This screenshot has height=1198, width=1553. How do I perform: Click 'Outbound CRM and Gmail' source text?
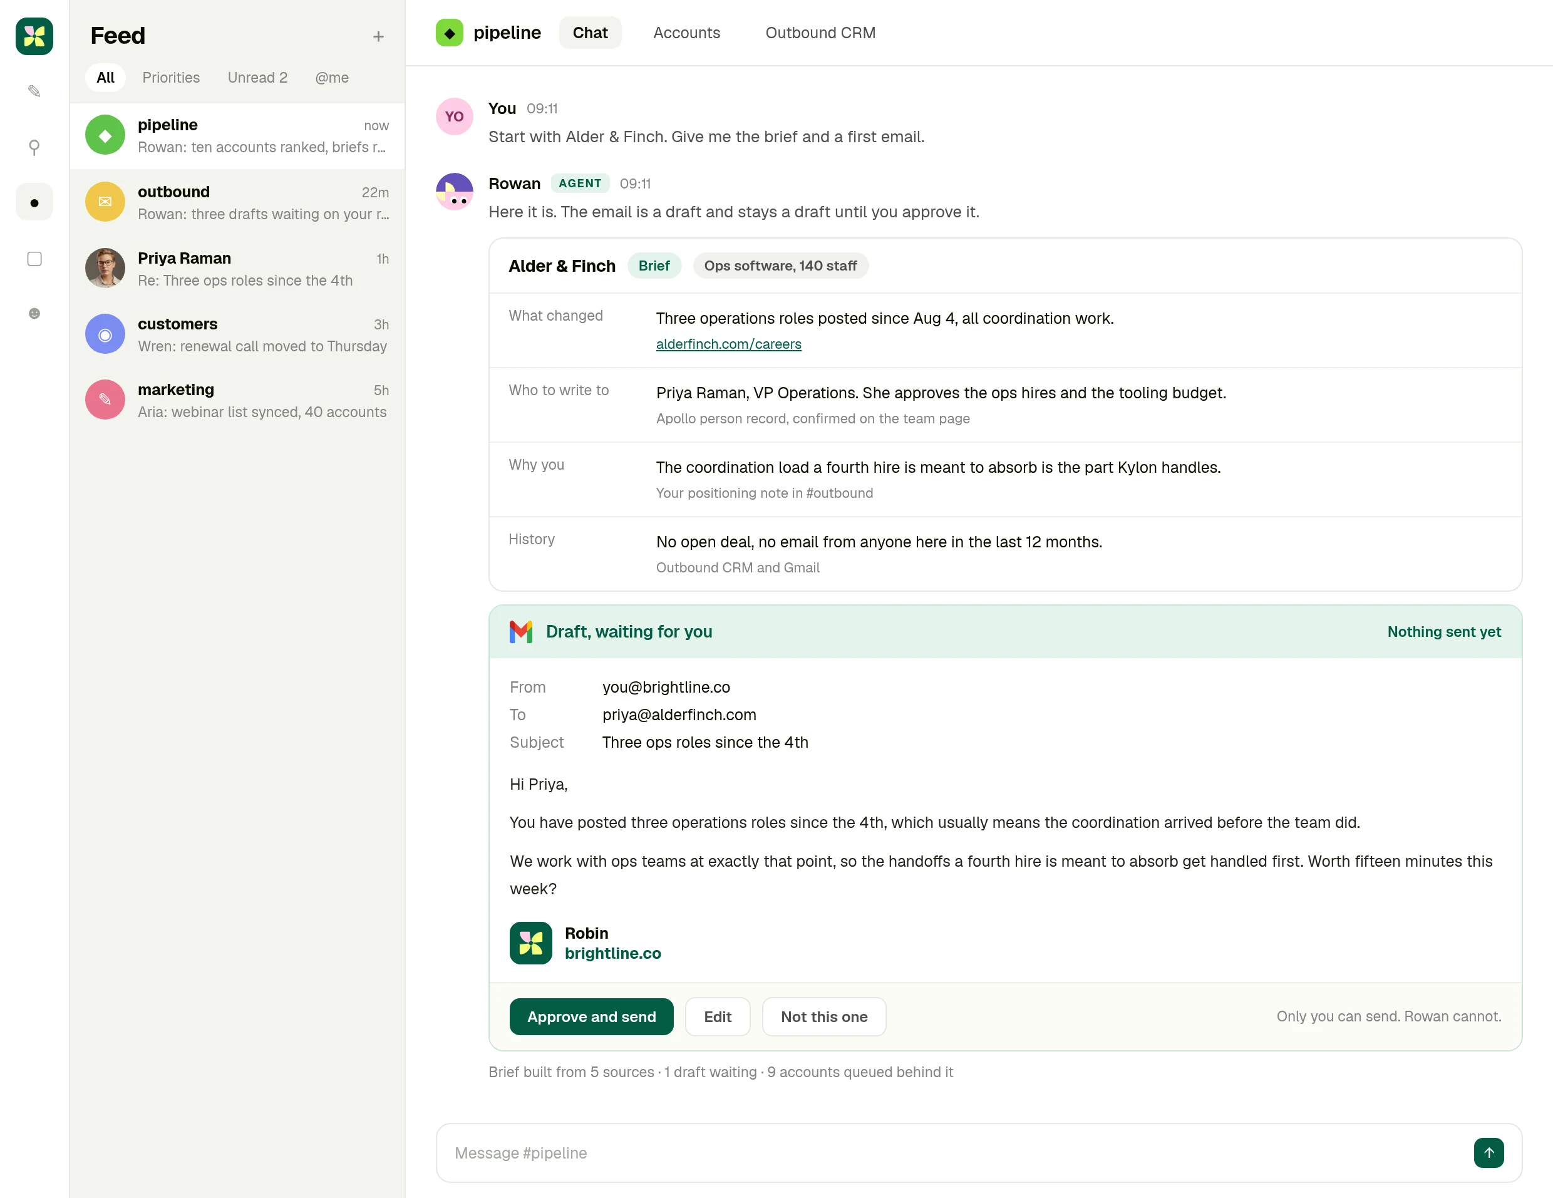[x=738, y=567]
